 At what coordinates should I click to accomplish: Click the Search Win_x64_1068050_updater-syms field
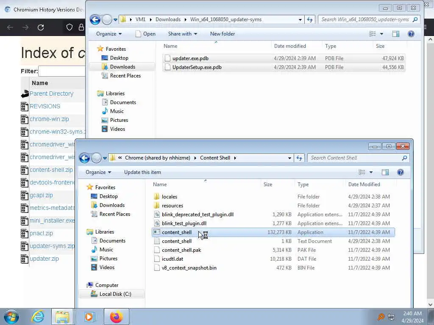click(369, 19)
